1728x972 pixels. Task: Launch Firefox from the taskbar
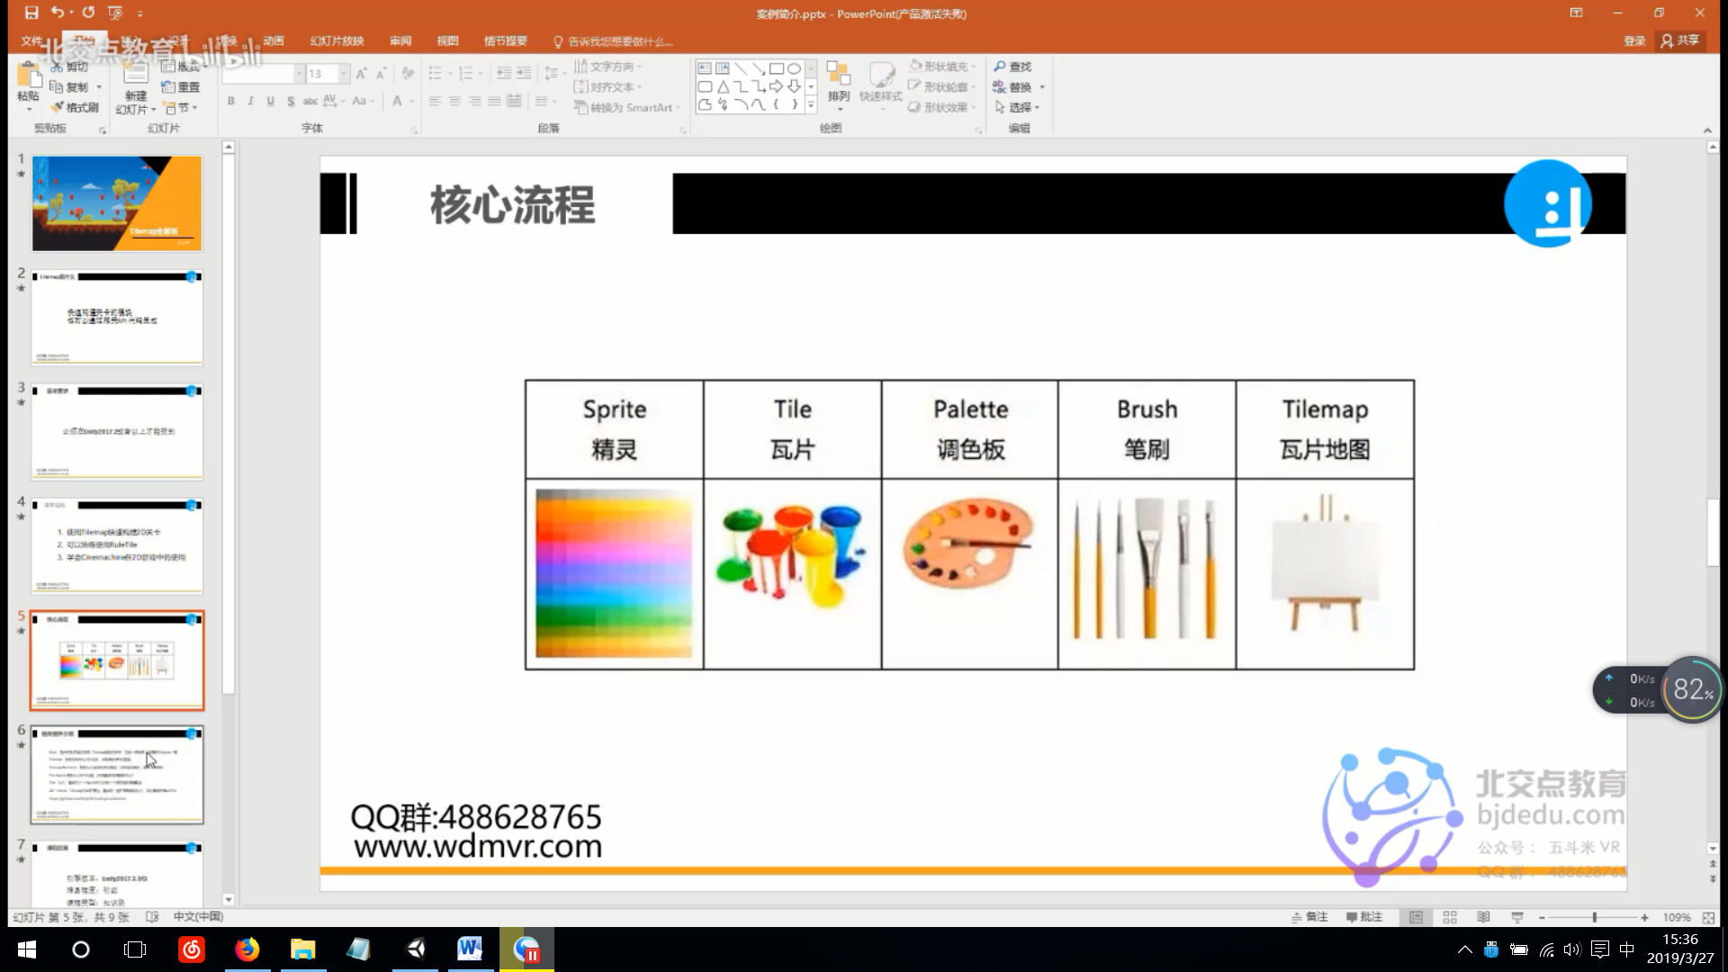point(247,949)
